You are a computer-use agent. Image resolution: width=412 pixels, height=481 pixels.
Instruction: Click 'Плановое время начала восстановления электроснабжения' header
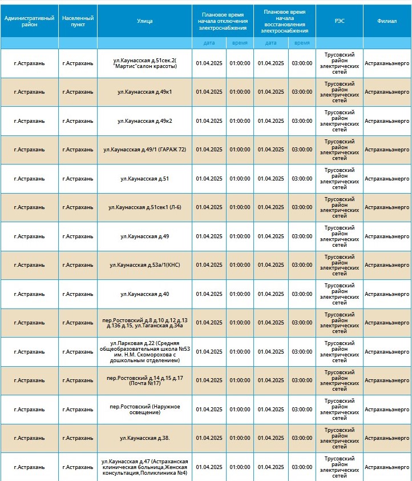(x=285, y=20)
